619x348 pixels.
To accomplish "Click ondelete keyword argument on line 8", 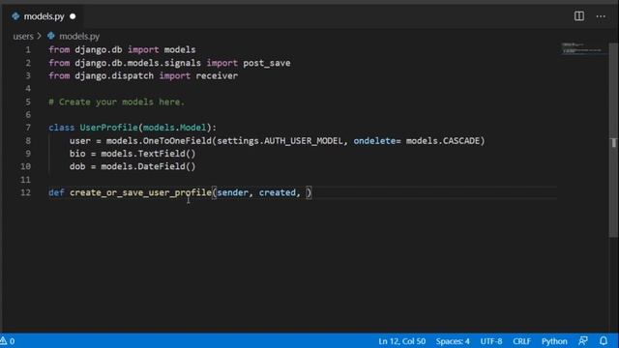I will 374,141.
